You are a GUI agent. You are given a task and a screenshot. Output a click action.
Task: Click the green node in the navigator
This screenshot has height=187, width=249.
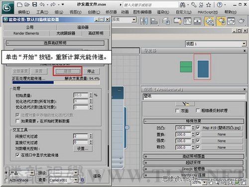point(186,67)
